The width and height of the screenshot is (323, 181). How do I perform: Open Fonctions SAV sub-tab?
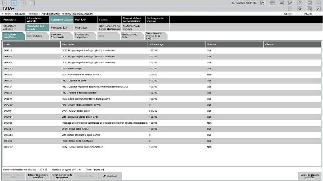[61, 27]
